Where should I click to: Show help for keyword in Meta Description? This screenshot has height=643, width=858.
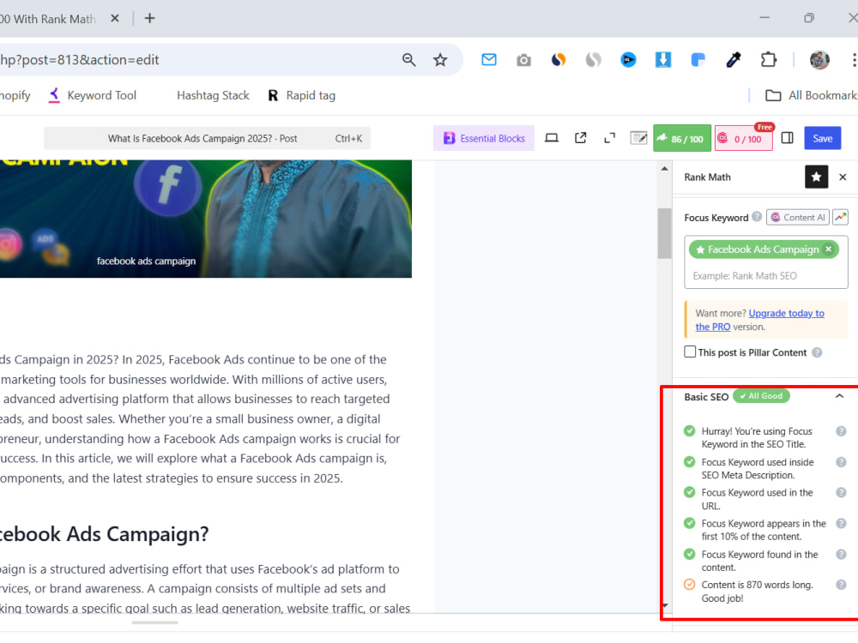pyautogui.click(x=841, y=462)
